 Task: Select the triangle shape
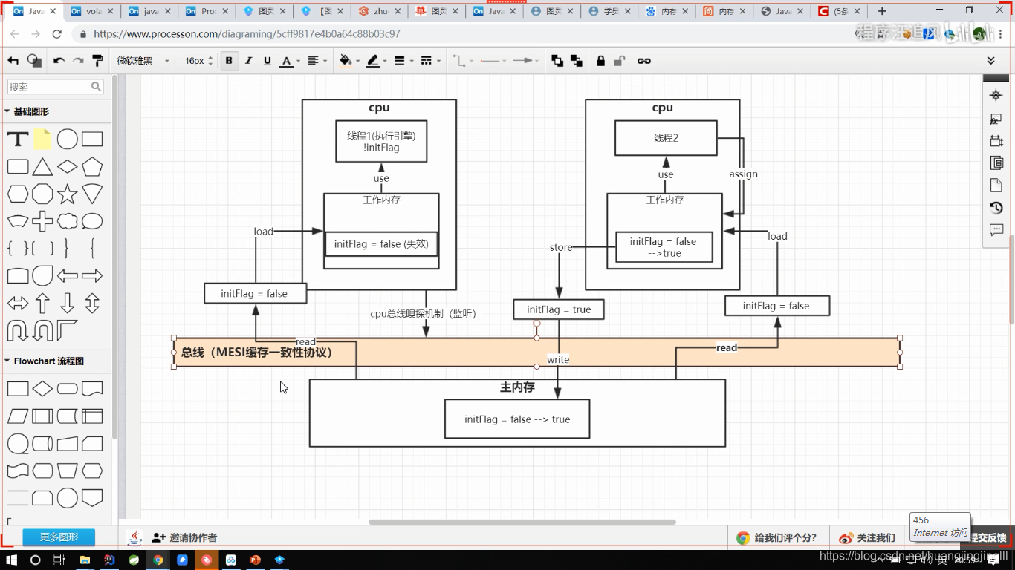[x=42, y=166]
